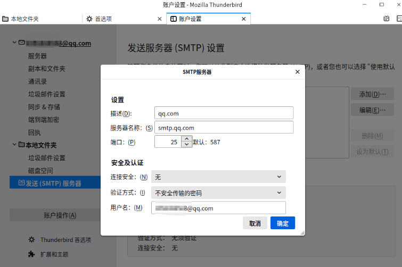
Task: Open 通讯录 address book settings
Action: tap(37, 82)
